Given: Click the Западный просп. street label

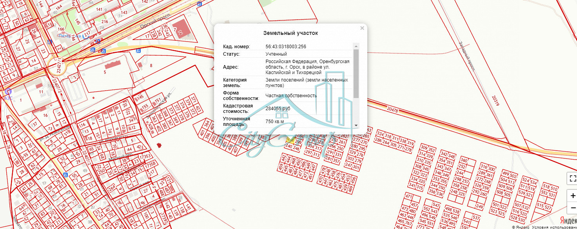Looking at the screenshot, I should coord(466,56).
